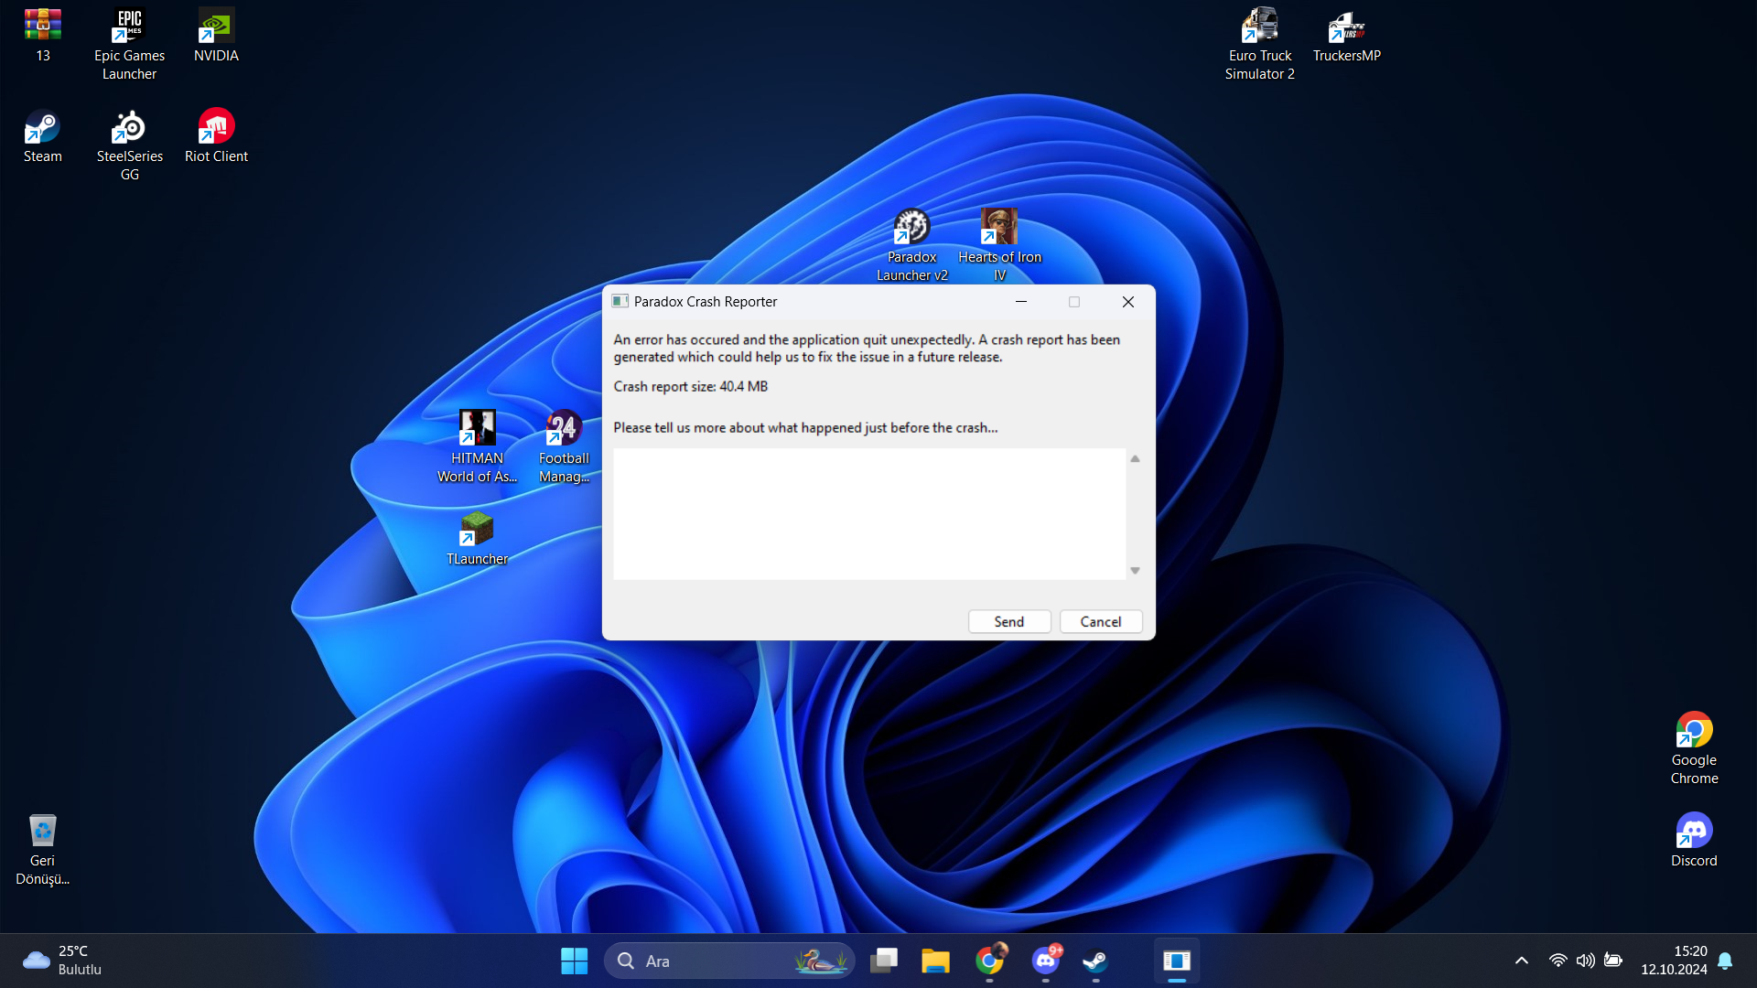Click the taskbar Ara search box
The width and height of the screenshot is (1757, 988).
tap(714, 961)
